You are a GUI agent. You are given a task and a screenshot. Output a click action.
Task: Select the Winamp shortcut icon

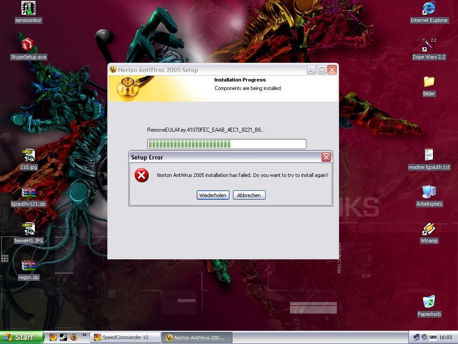[x=429, y=233]
